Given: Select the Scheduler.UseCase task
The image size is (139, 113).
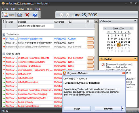Looking at the screenshot, I should [x=28, y=82].
